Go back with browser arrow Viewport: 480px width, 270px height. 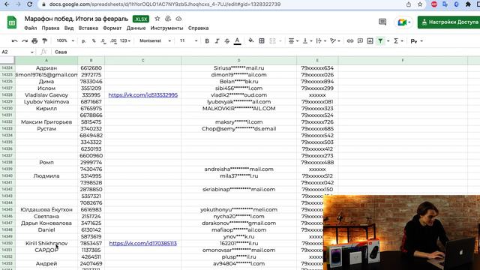point(7,4)
